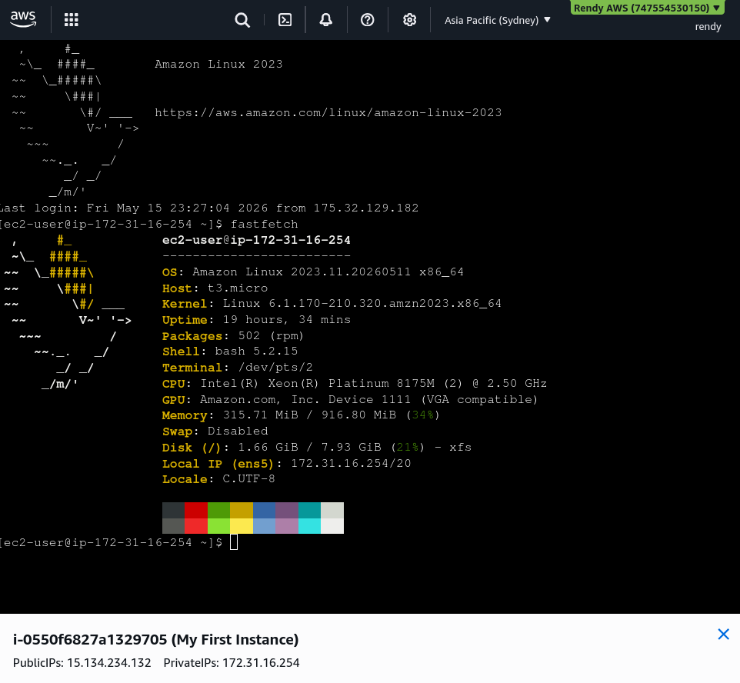Click the Swap Disabled line

point(215,431)
